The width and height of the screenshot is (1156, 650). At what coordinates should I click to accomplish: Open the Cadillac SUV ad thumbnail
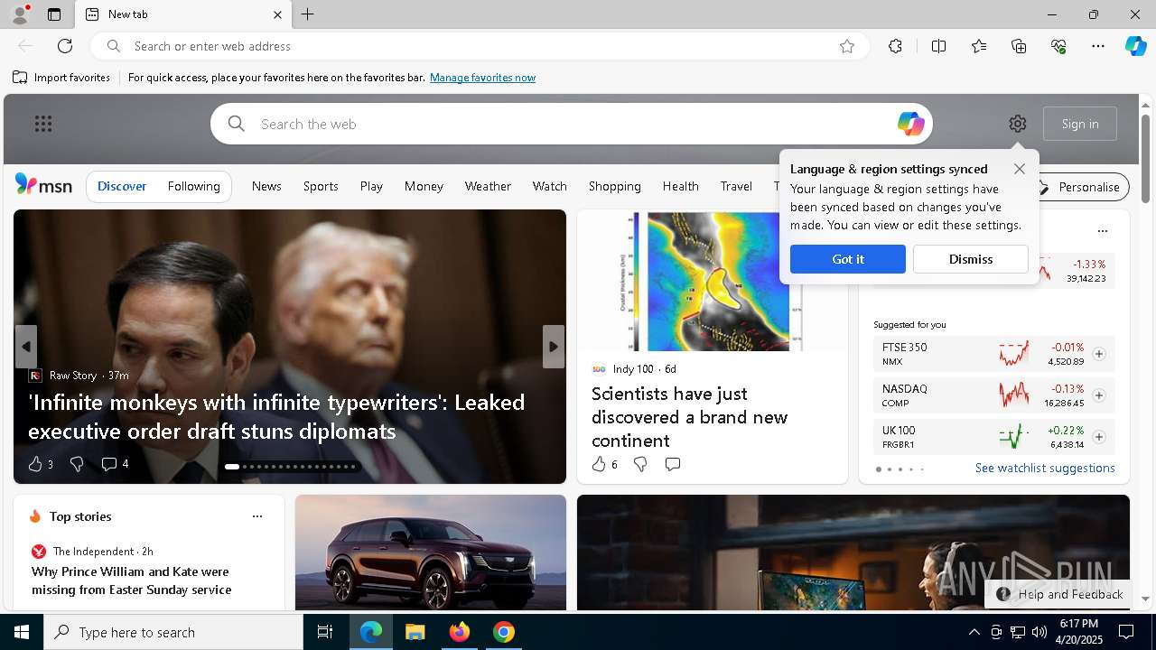tap(431, 552)
